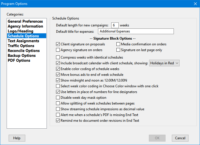Uncheck Client signature on proposals
The height and width of the screenshot is (145, 200).
[58, 44]
